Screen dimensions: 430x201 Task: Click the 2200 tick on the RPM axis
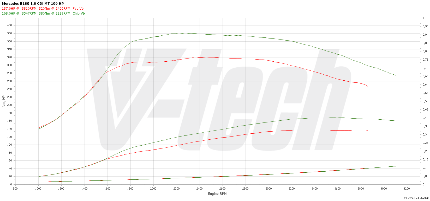tap(176, 189)
